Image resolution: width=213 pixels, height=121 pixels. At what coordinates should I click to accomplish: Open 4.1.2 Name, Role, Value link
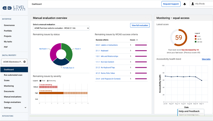pos(105,73)
